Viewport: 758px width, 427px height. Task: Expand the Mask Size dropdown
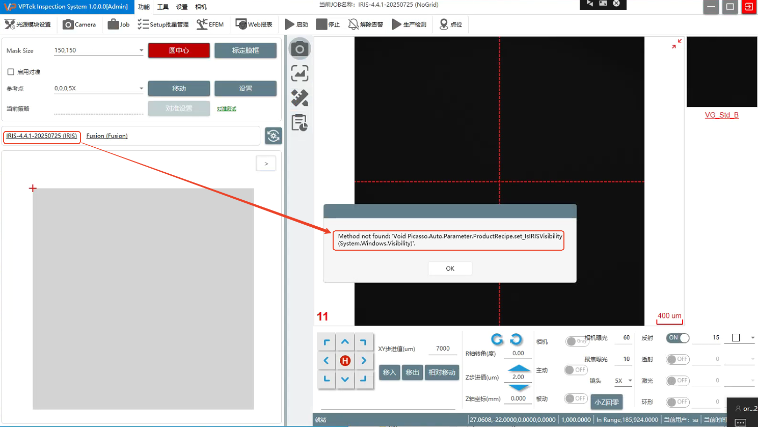click(141, 50)
